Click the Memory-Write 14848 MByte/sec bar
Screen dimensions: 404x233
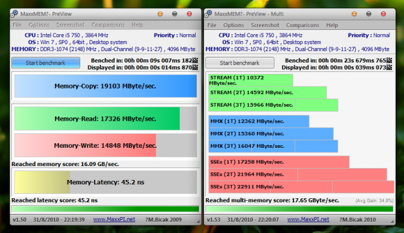pos(105,145)
